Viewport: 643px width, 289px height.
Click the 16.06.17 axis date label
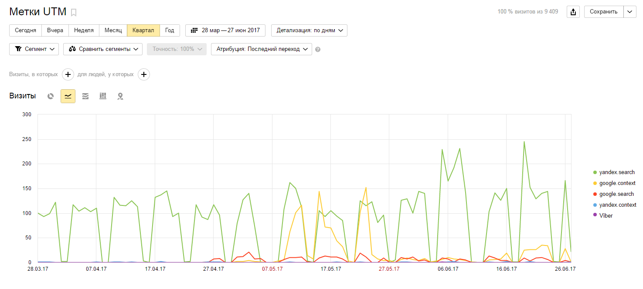click(x=506, y=269)
